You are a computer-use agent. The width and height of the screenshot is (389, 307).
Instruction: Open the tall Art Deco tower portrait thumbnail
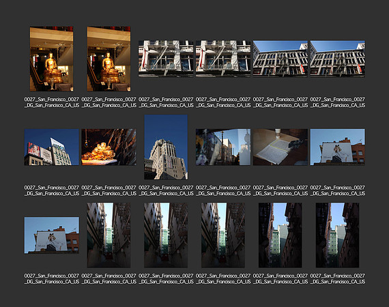click(x=166, y=147)
